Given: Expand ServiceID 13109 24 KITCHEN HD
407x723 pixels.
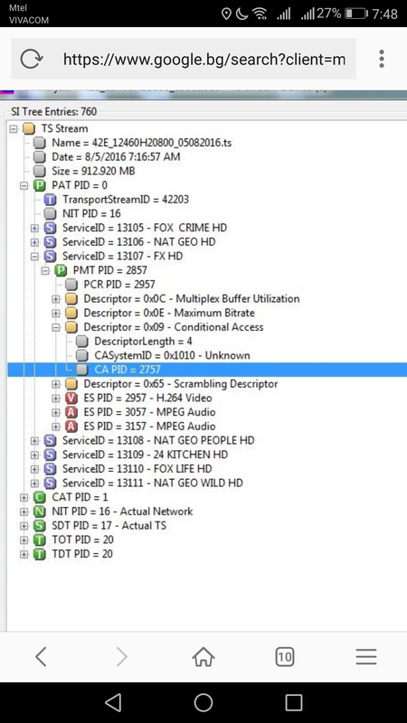Looking at the screenshot, I should point(34,455).
